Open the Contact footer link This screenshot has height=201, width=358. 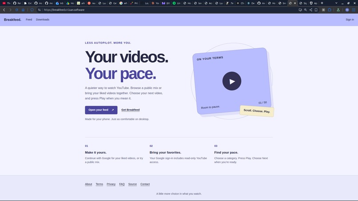point(145,184)
